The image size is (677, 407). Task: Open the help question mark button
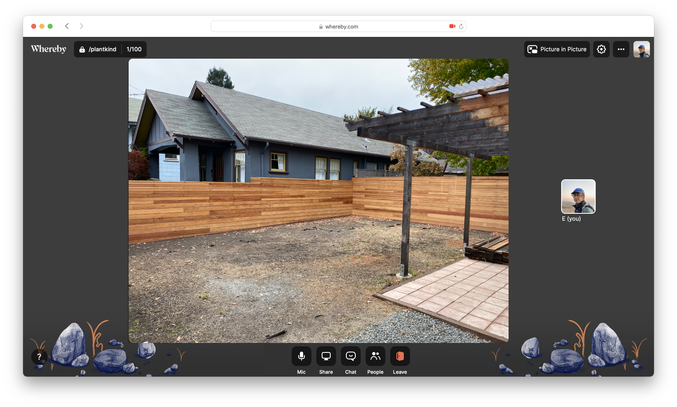(39, 357)
